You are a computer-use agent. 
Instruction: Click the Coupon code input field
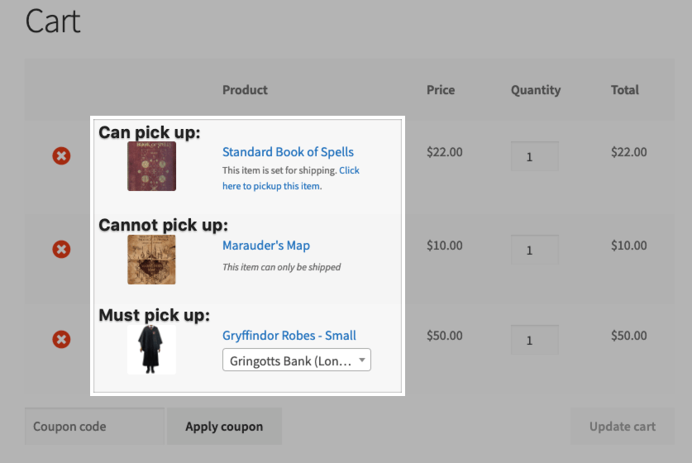pos(94,427)
